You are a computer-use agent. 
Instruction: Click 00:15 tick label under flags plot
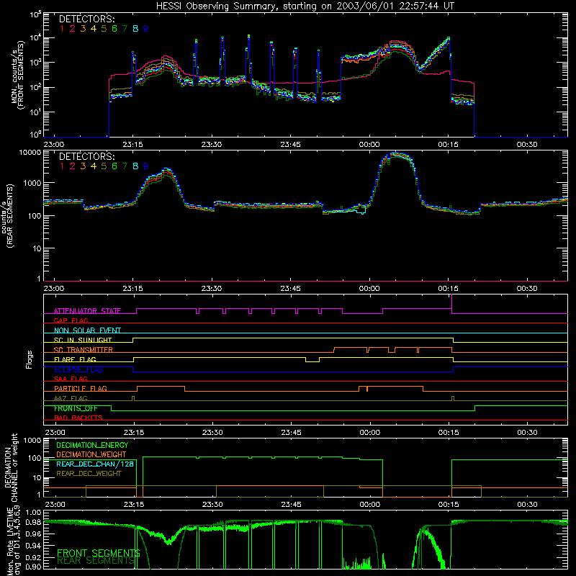[x=448, y=433]
